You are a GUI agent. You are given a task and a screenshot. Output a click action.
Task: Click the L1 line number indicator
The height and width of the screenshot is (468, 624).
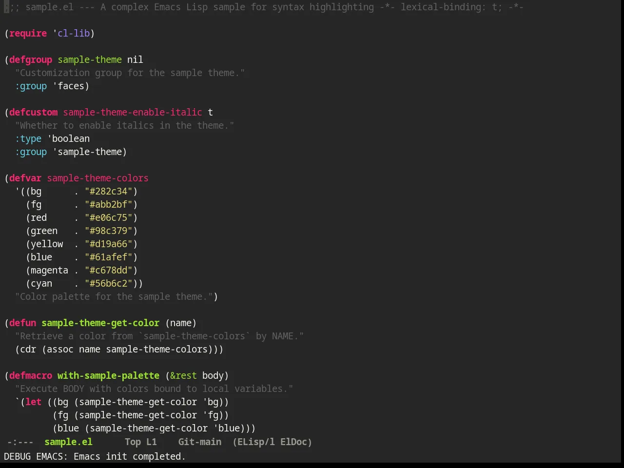[x=152, y=442]
